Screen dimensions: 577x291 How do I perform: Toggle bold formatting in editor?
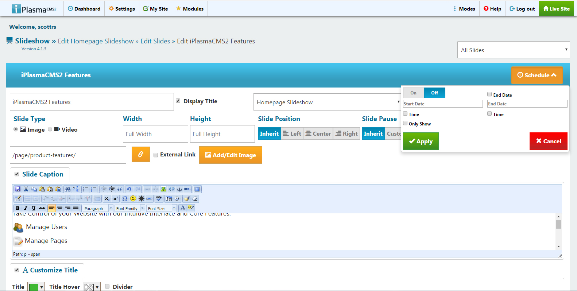[18, 208]
